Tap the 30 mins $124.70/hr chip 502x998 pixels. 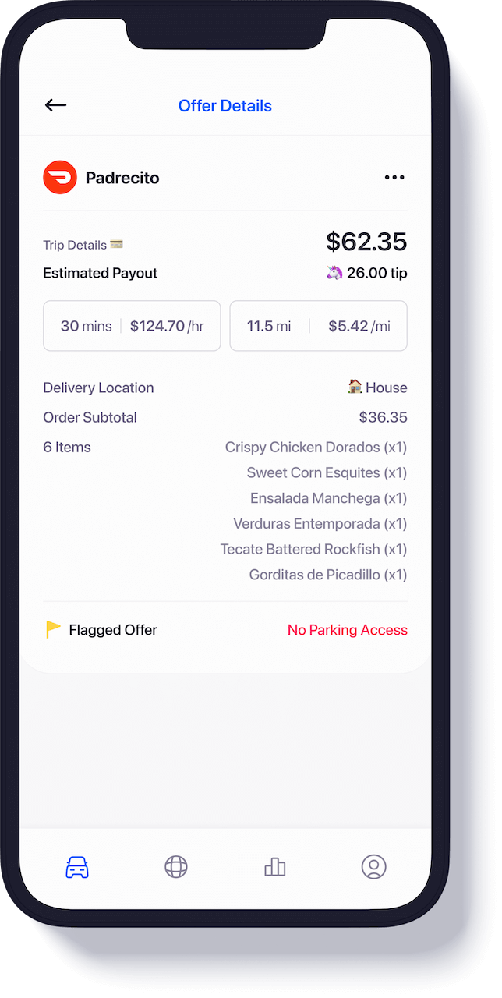click(131, 326)
